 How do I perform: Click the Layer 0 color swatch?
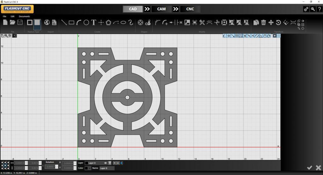coord(86,163)
